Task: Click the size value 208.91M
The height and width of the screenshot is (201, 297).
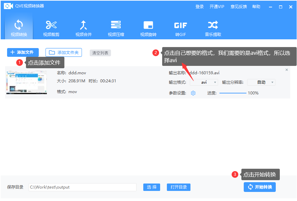Action: [77, 81]
